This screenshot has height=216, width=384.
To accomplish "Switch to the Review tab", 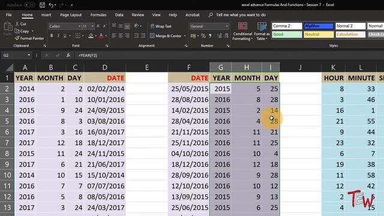I will pos(138,15).
